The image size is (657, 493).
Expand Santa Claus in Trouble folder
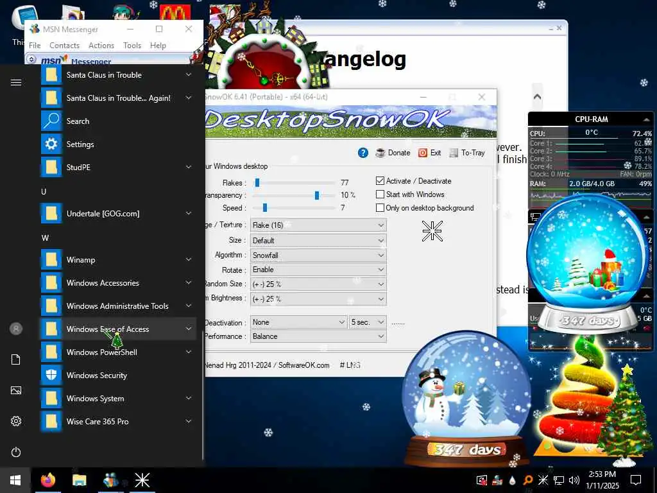pos(117,75)
